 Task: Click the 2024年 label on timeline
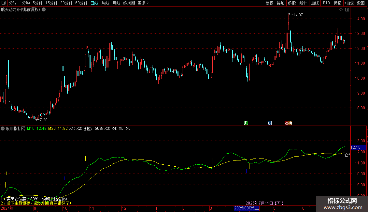point(7,208)
